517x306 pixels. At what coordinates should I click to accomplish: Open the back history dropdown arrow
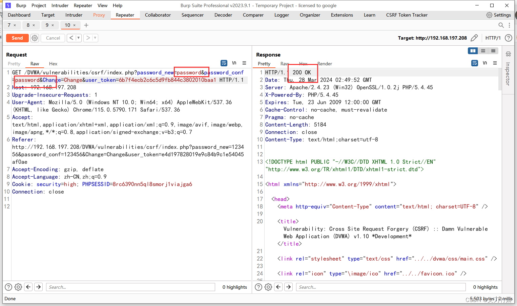coord(78,38)
